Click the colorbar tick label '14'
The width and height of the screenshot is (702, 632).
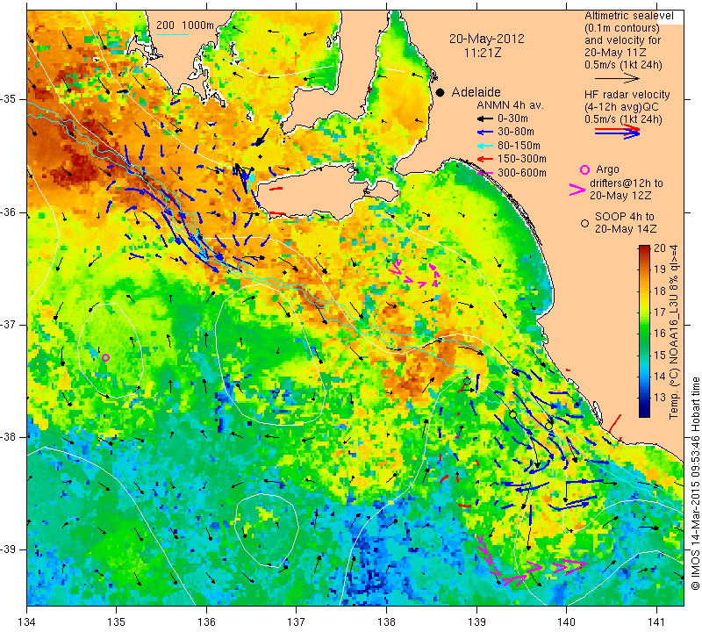pyautogui.click(x=660, y=377)
